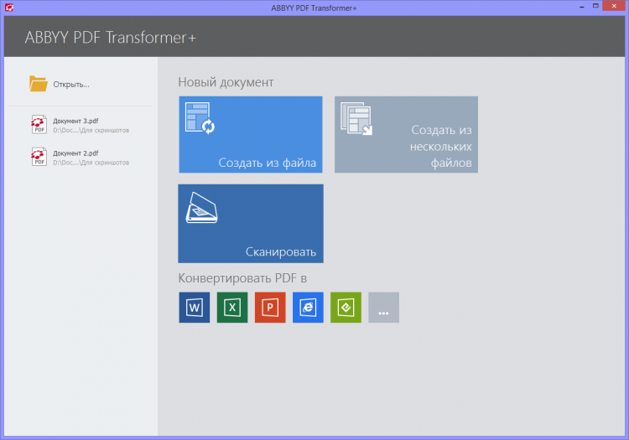The image size is (629, 440).
Task: Click the PDF icon of Документ 2.pdf
Action: tap(39, 157)
